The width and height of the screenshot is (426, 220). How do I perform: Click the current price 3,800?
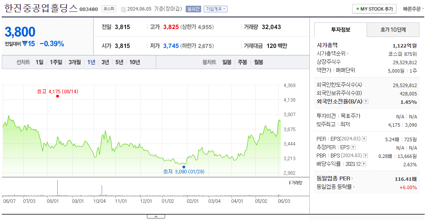[x=20, y=32]
